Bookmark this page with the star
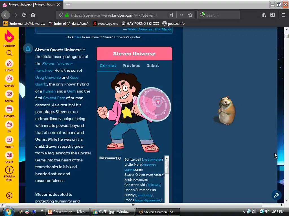Screen dimensions: 289x216 [190, 15]
